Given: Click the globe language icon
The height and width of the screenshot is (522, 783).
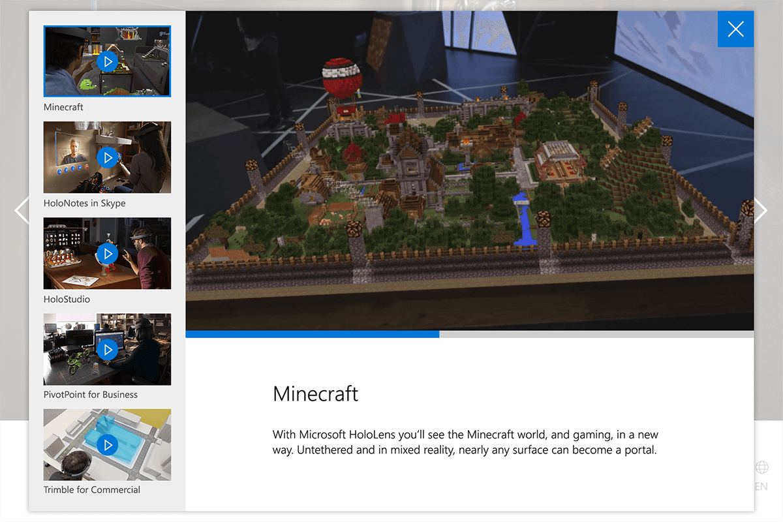Looking at the screenshot, I should coord(761,467).
